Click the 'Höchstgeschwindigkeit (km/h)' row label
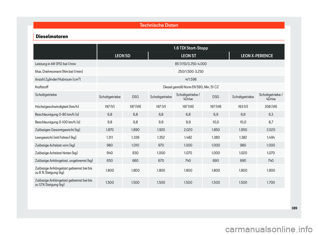The image size is (318, 235). click(57, 107)
